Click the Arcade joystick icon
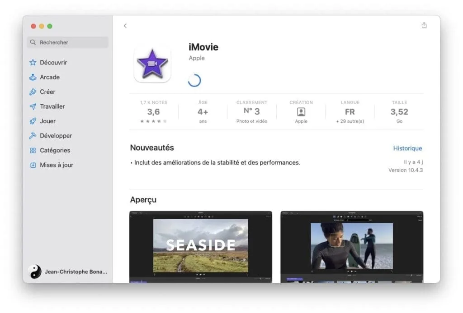Screen dimensions: 463x313 tap(33, 77)
